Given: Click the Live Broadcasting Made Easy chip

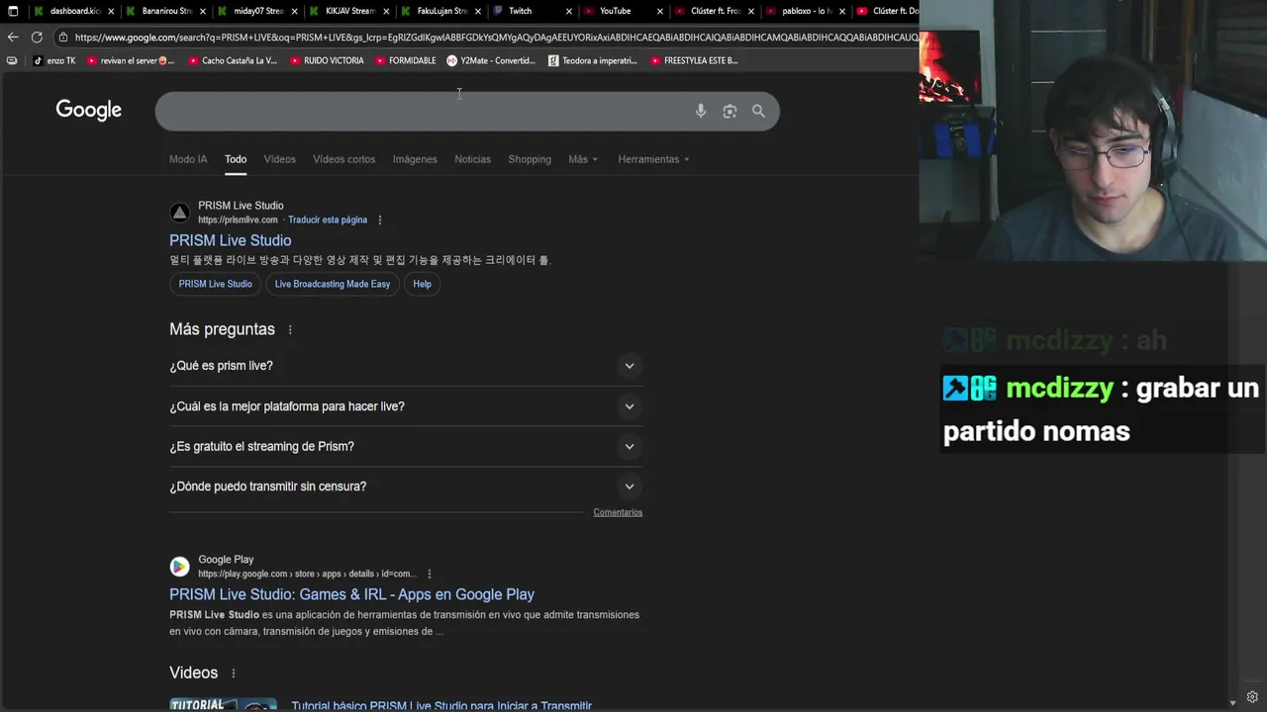Looking at the screenshot, I should tap(333, 284).
